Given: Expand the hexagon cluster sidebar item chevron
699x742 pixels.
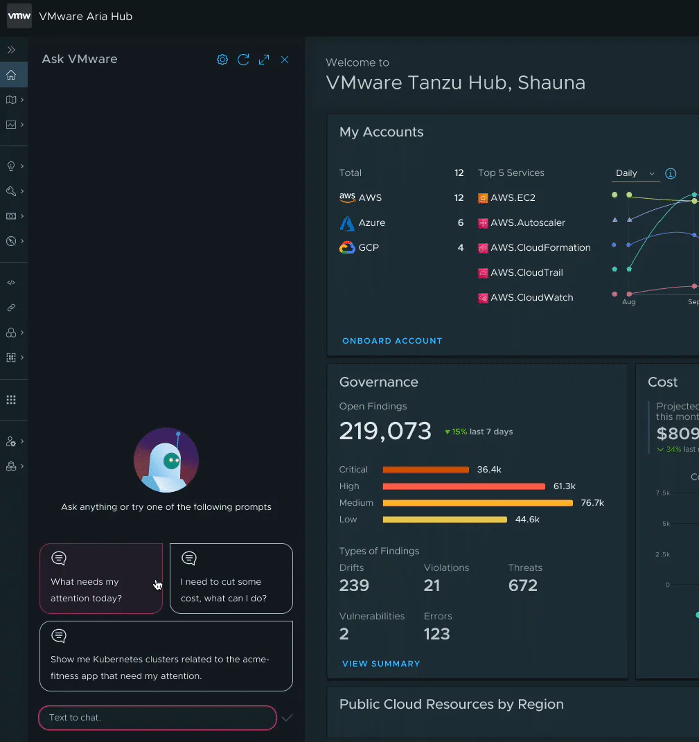Looking at the screenshot, I should (21, 333).
